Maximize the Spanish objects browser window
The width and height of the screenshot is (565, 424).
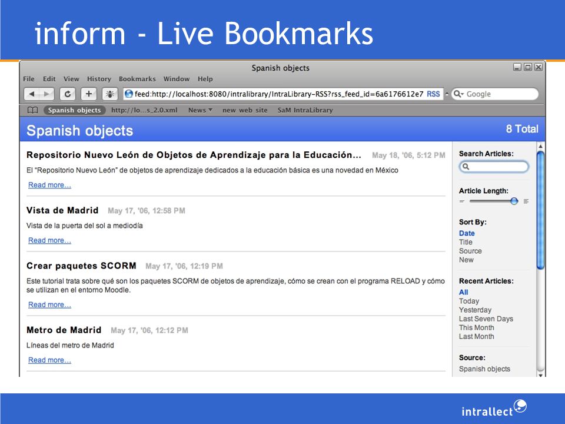point(528,67)
